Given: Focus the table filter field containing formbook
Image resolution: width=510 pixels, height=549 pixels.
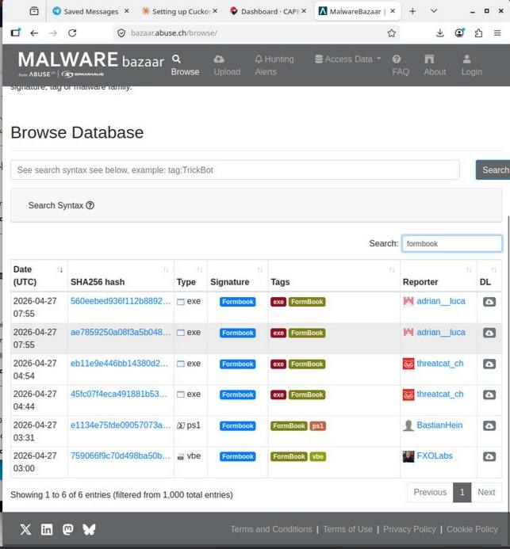Looking at the screenshot, I should (x=452, y=244).
